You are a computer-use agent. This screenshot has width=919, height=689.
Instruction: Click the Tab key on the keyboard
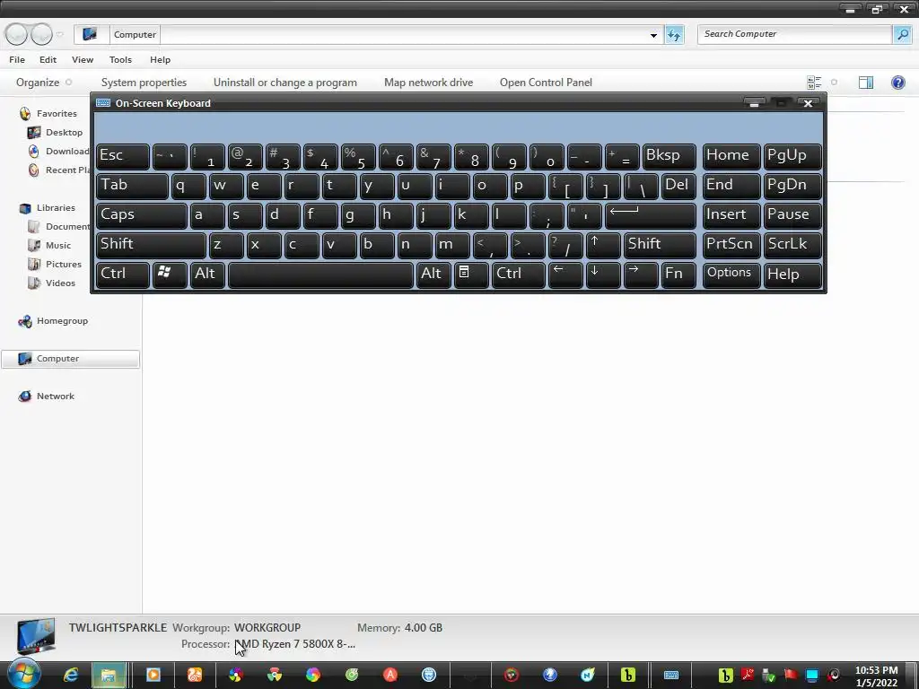132,187
